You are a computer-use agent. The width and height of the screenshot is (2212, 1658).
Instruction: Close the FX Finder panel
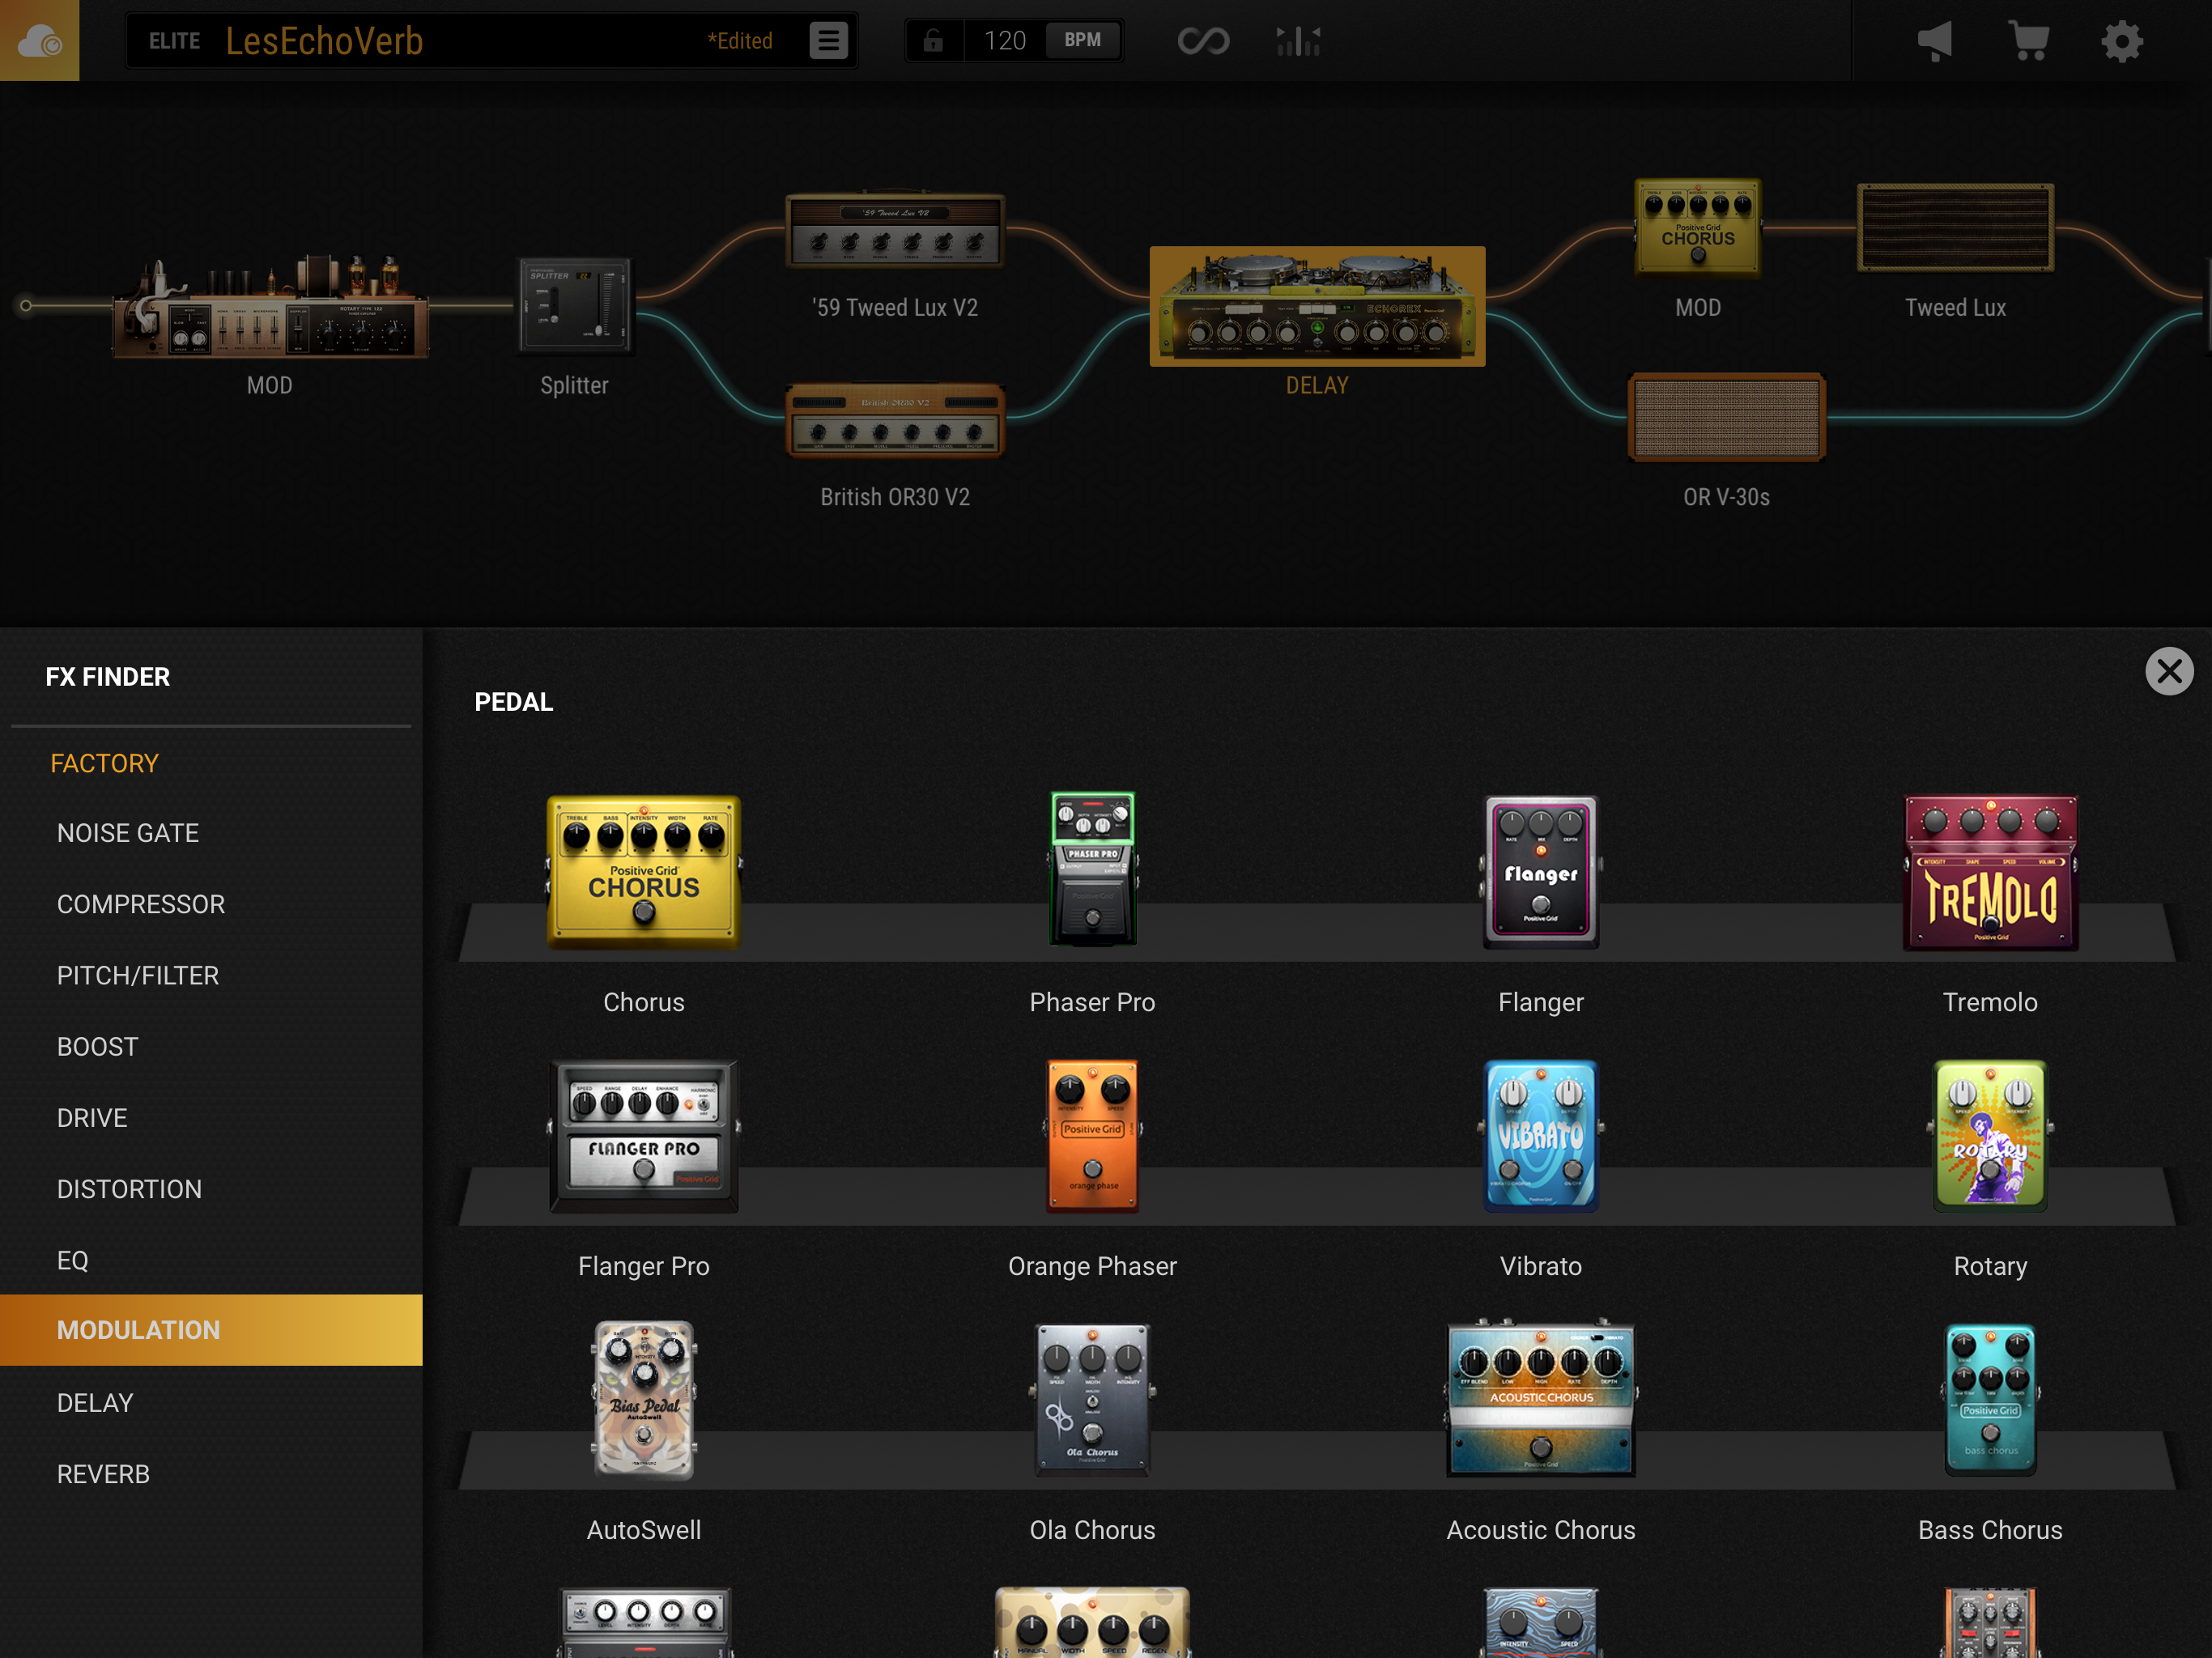[2169, 671]
